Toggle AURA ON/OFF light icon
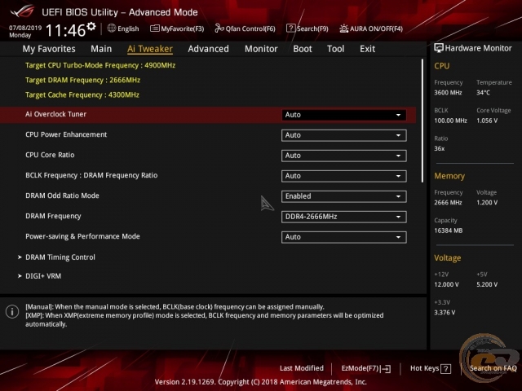This screenshot has height=391, width=522. (343, 29)
